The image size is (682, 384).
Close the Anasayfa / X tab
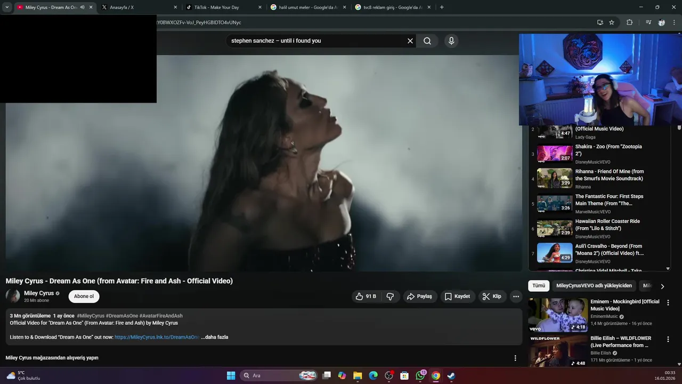coord(175,7)
